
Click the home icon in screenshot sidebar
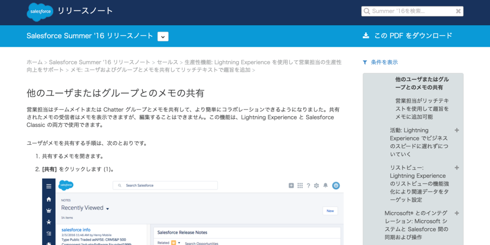click(49, 199)
